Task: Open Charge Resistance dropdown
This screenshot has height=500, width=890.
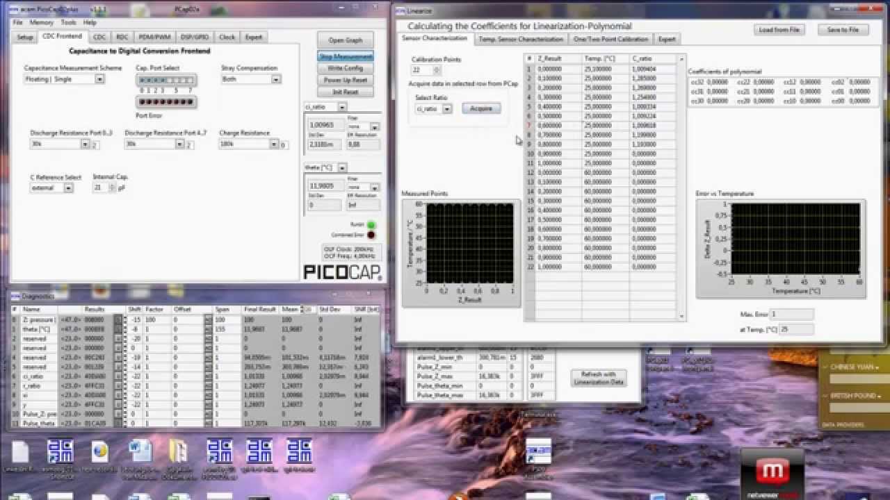Action: (x=274, y=144)
